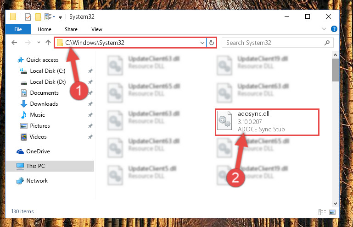The width and height of the screenshot is (353, 227).
Task: Click the new folder quick-access icon
Action: [38, 17]
